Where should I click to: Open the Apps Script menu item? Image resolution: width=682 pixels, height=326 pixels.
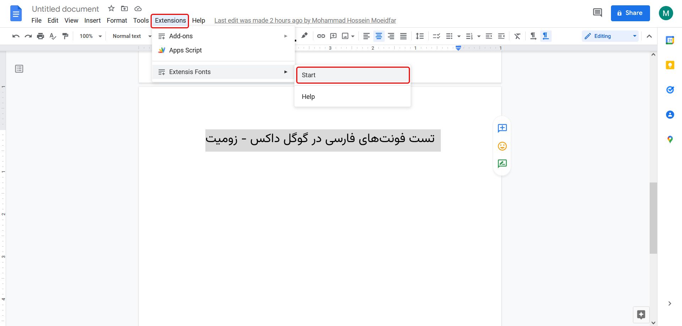(185, 50)
